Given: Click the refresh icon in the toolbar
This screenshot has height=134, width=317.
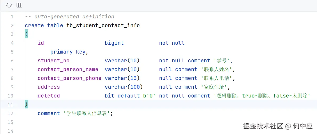Looking at the screenshot, I should click(x=9, y=5).
